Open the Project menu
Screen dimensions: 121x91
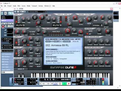[9, 6]
